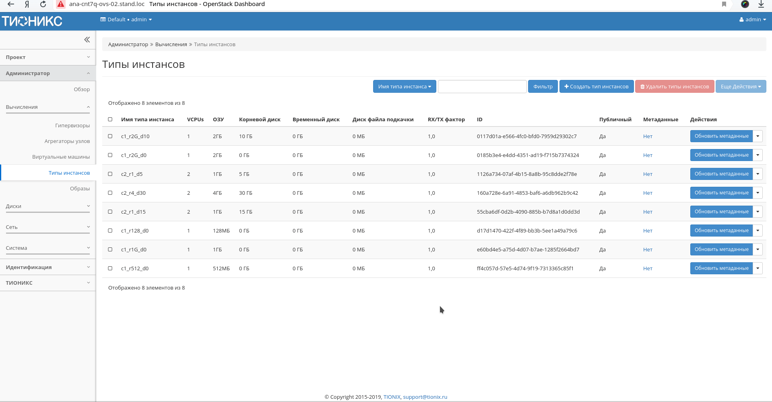Collapse the sidebar with double-chevron icon
Screen dimensions: 772x402
(x=87, y=39)
